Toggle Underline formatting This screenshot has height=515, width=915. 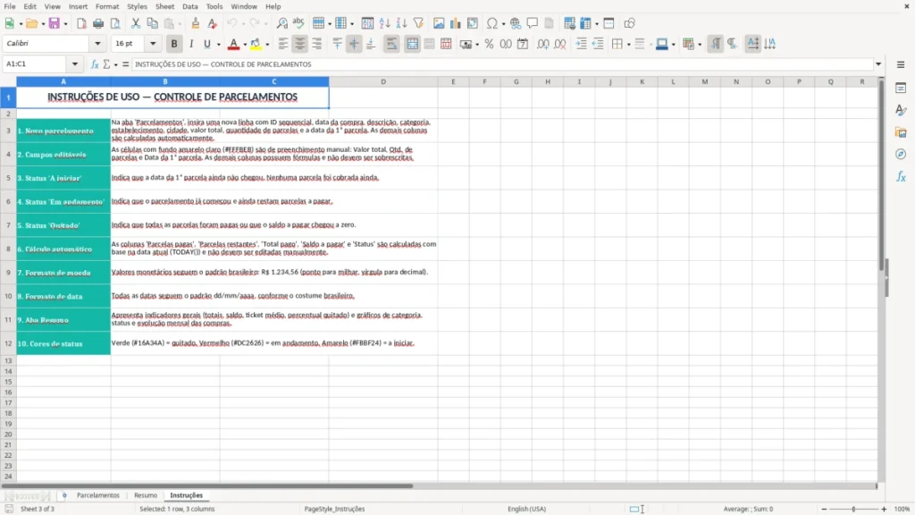(x=206, y=44)
